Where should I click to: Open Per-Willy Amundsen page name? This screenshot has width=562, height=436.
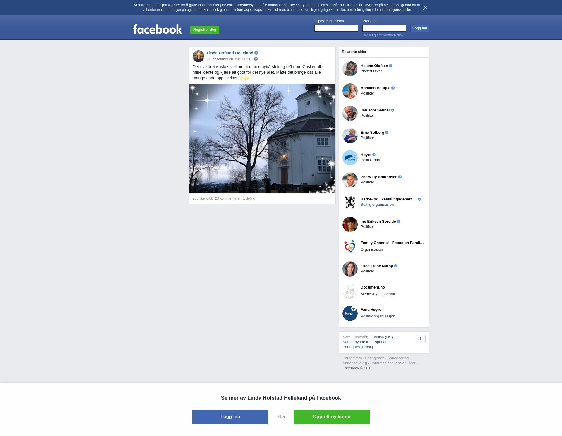click(x=379, y=177)
